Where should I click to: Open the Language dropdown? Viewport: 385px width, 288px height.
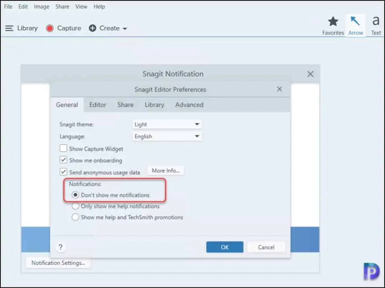point(167,136)
